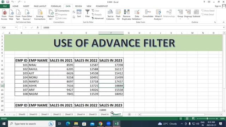The image size is (226, 127).
Task: Switch to Page Break Preview
Action: tap(193, 119)
